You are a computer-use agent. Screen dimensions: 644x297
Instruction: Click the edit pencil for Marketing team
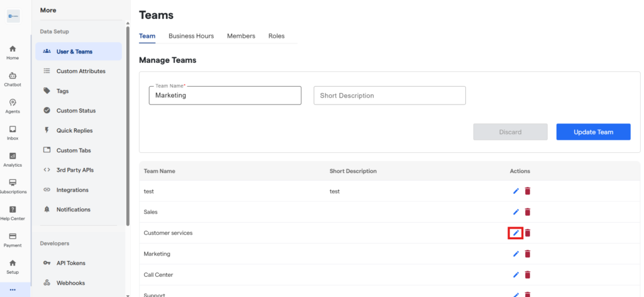pyautogui.click(x=516, y=254)
